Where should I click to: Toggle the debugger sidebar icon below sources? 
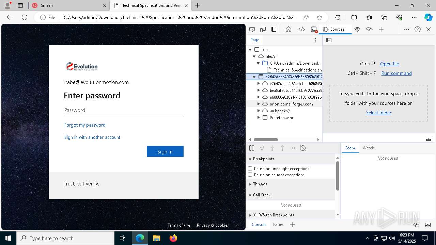[429, 139]
